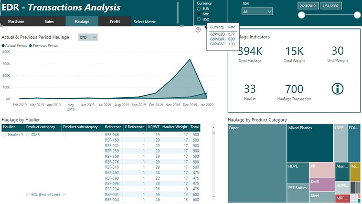Click the info circle icon in indicators

coord(337,88)
